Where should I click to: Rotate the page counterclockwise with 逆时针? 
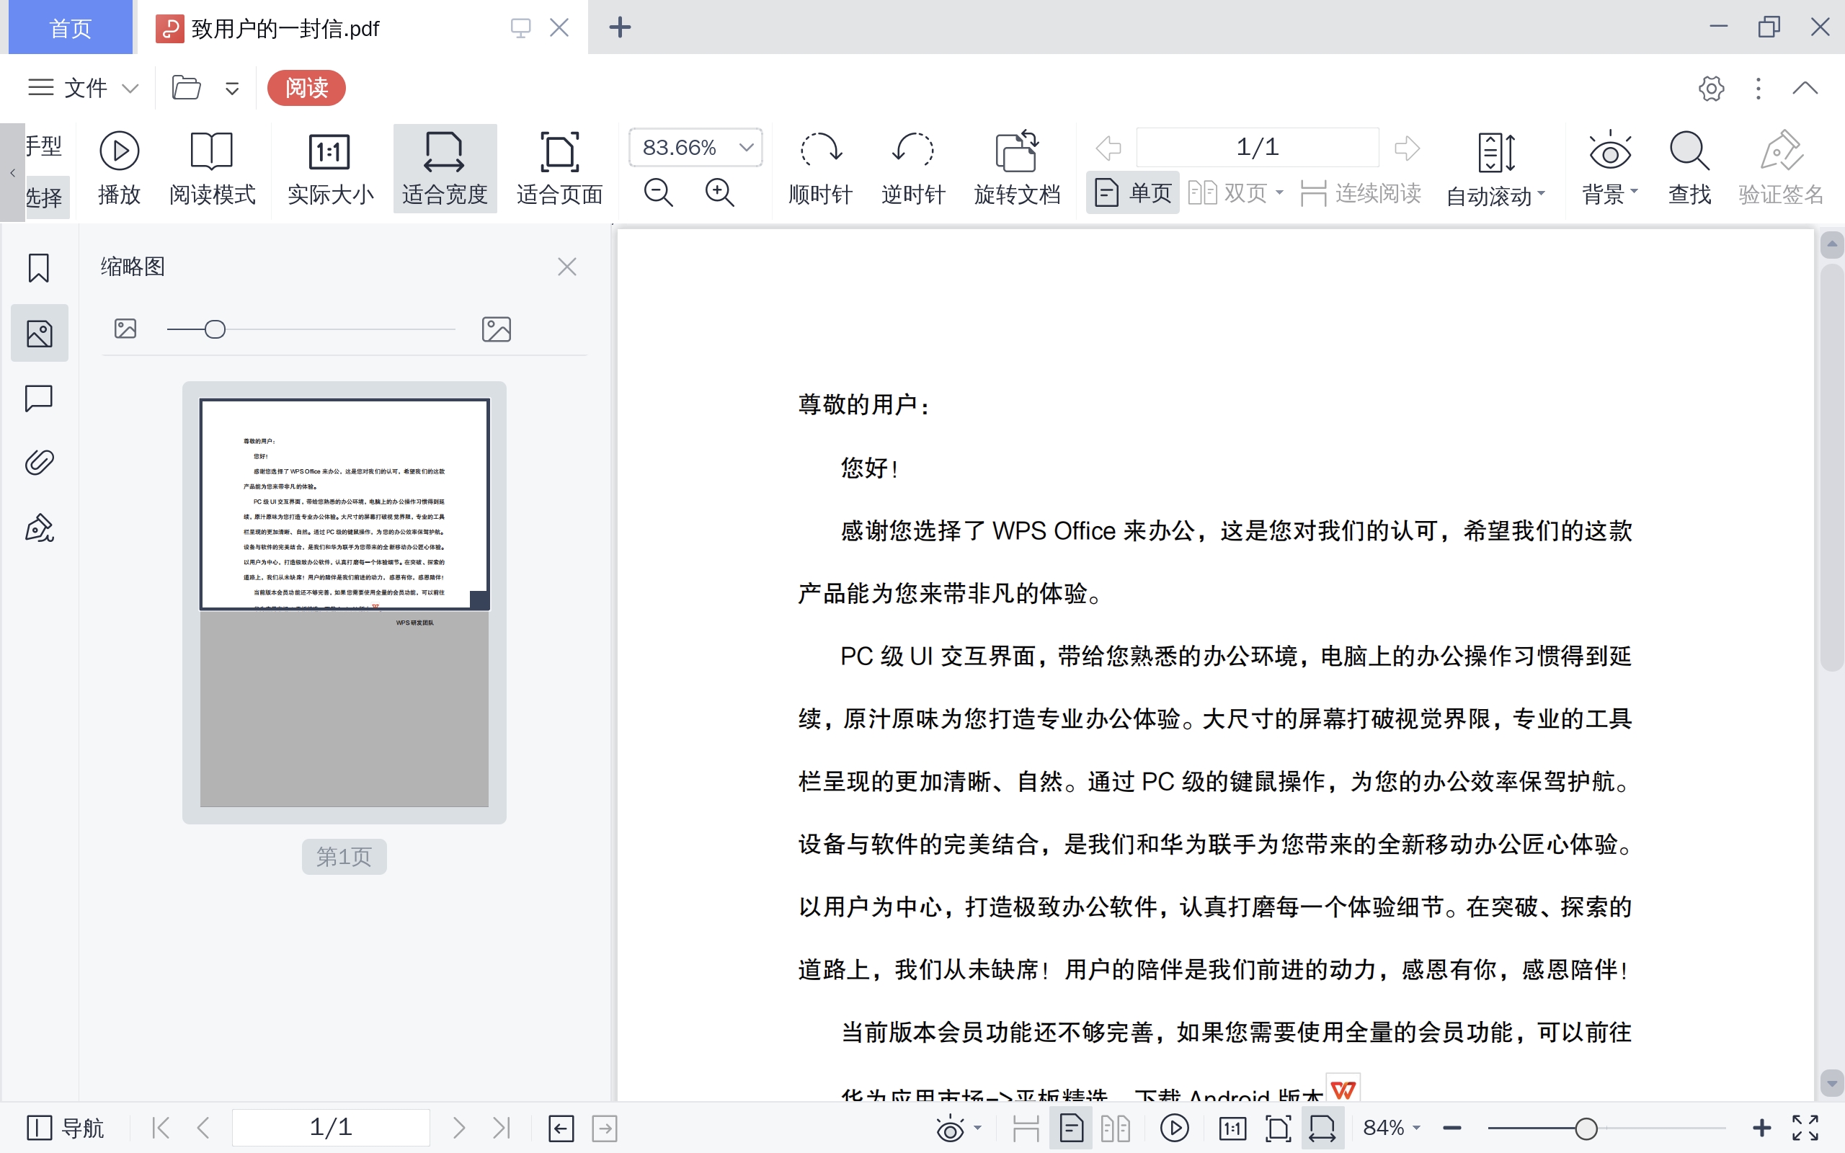912,166
